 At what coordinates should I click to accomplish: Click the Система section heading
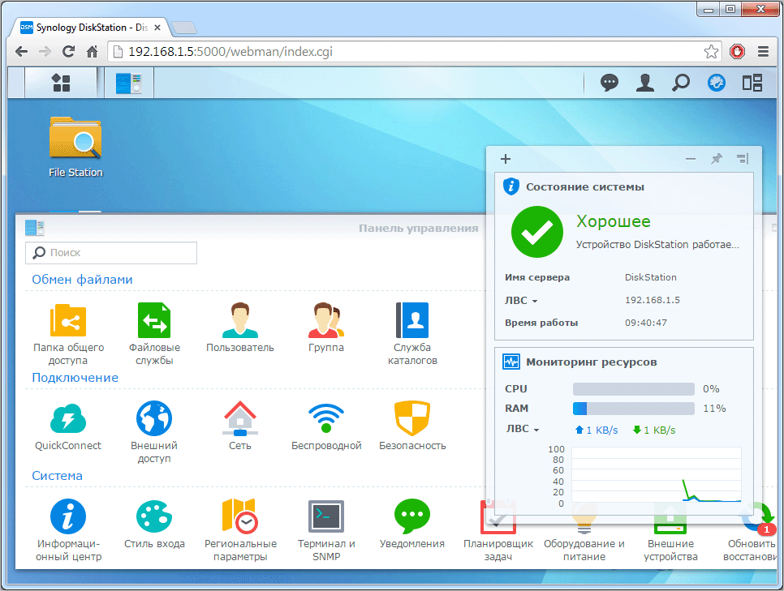[x=57, y=476]
